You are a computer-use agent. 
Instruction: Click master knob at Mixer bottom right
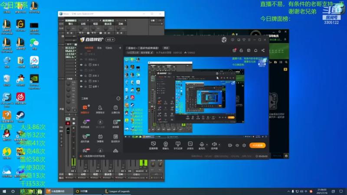160,164
